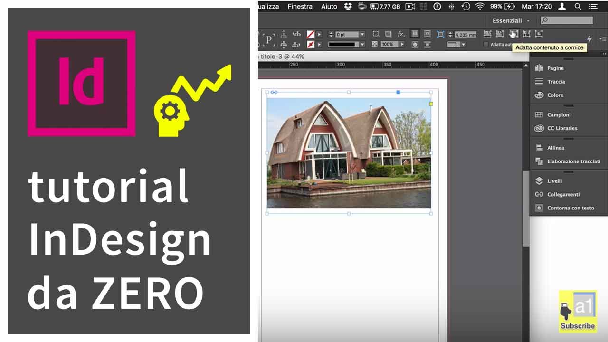Viewport: 608px width, 342px height.
Task: Click the Fit content proportionally icon
Action: pyautogui.click(x=499, y=34)
